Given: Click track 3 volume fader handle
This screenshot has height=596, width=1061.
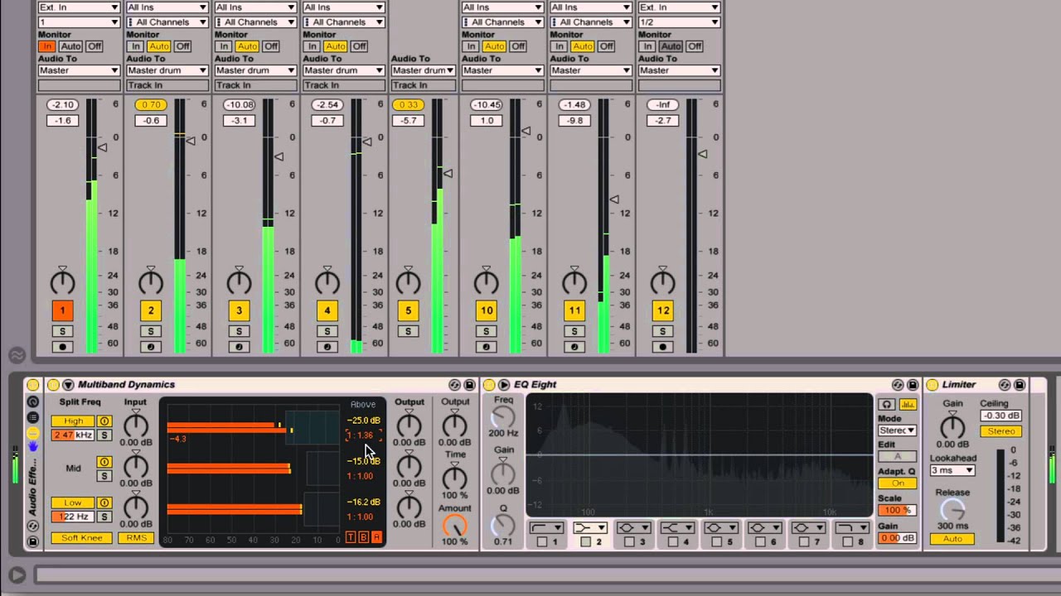Looking at the screenshot, I should point(279,156).
